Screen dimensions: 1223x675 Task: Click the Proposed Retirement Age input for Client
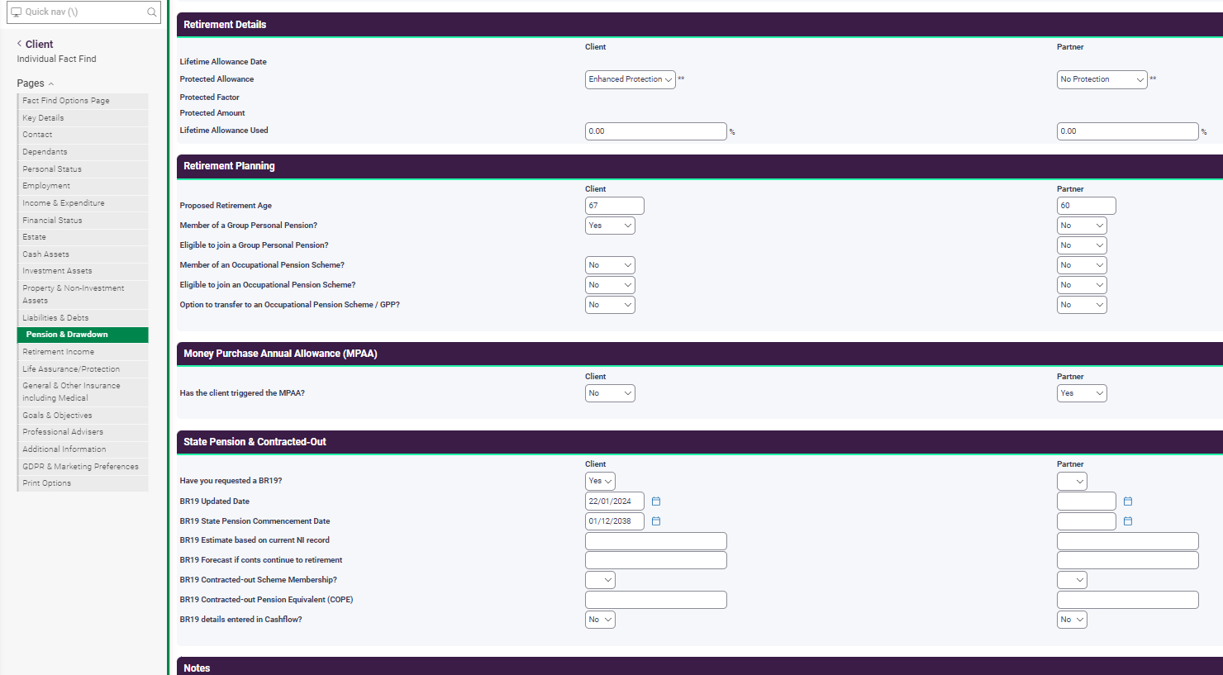(x=614, y=205)
